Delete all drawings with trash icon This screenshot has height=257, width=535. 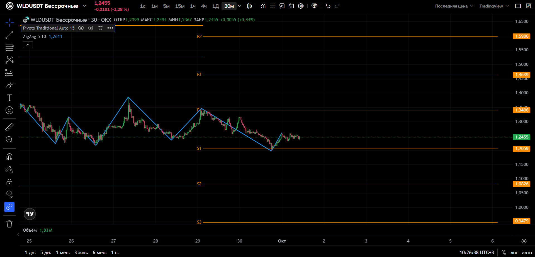coord(9,224)
